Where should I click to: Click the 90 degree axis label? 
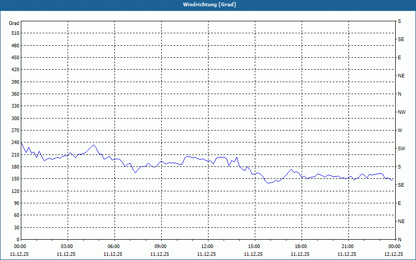(17, 203)
